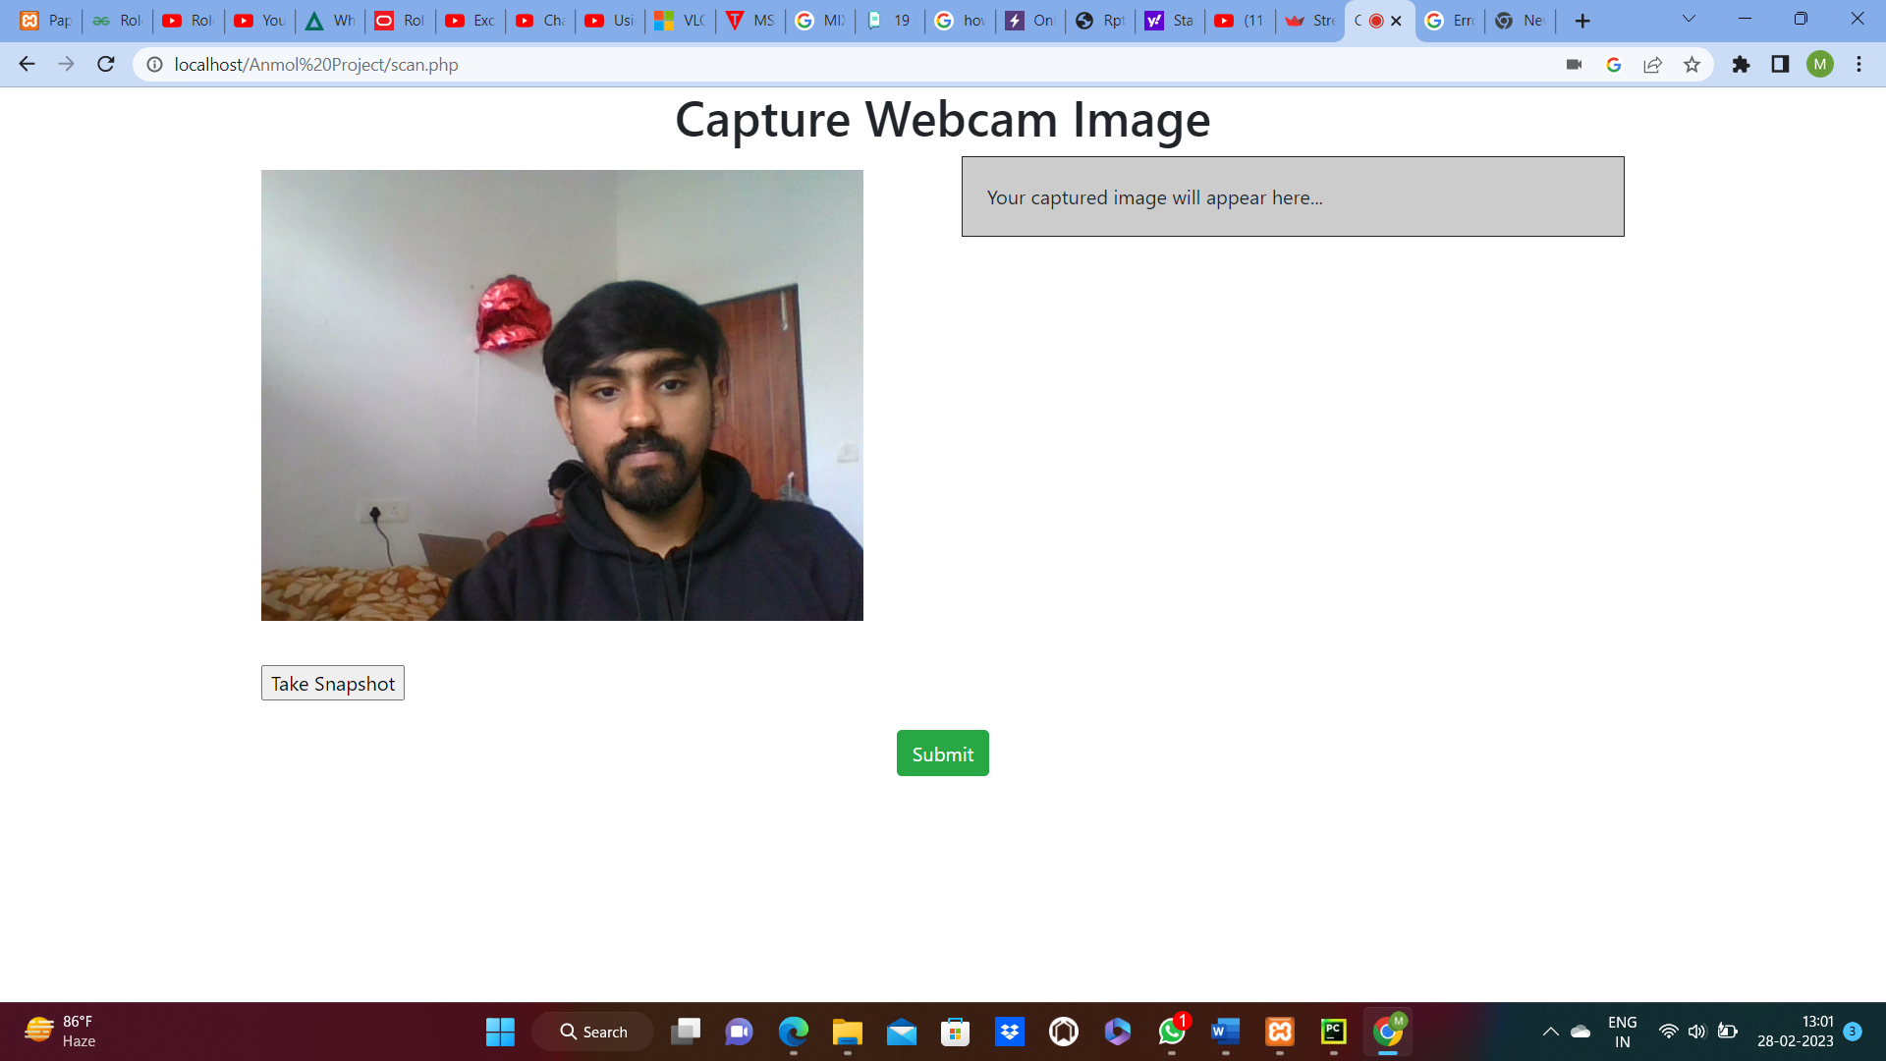Click the share this page icon
Viewport: 1886px width, 1061px height.
point(1653,65)
